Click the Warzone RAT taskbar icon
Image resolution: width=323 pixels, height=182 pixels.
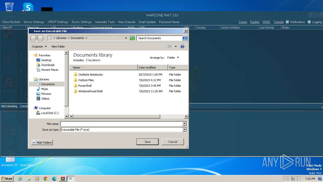[x=71, y=179]
